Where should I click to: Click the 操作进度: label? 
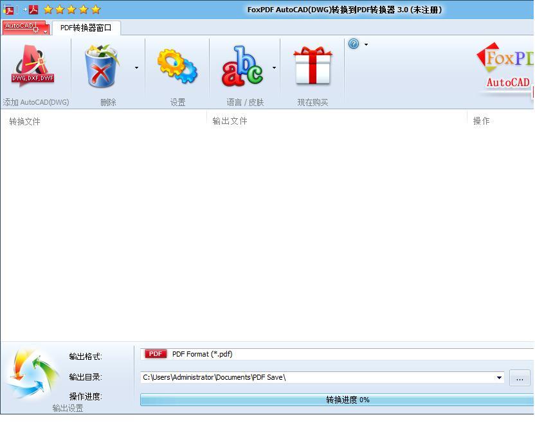[x=86, y=396]
